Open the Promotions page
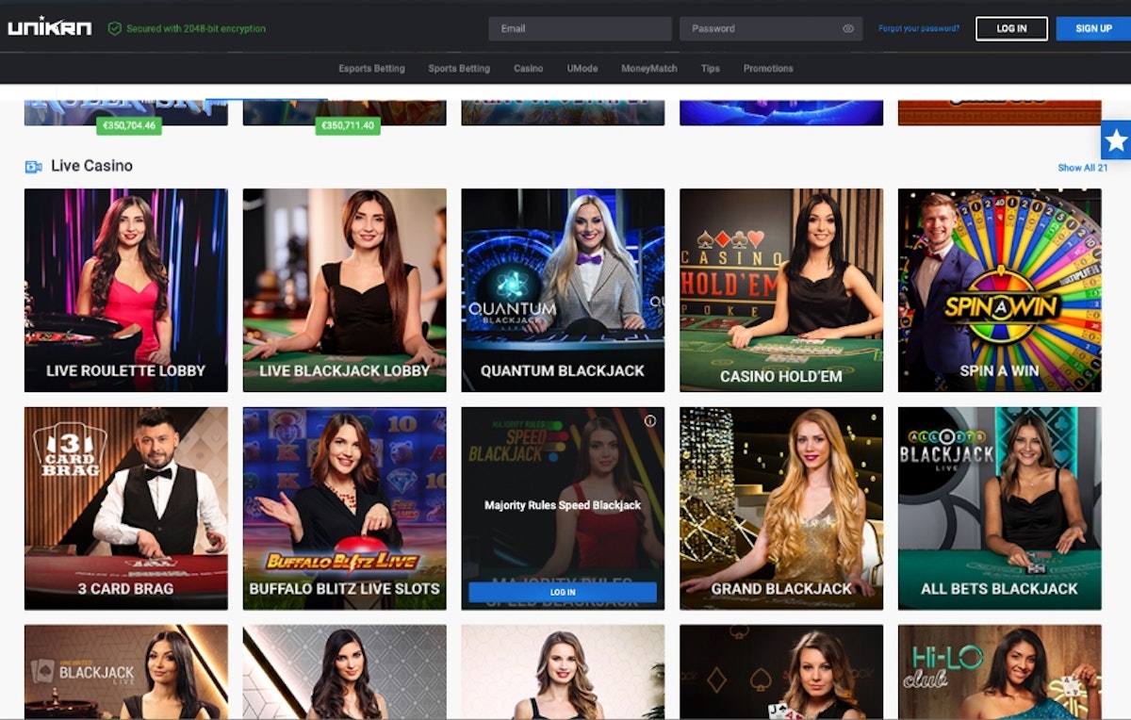This screenshot has width=1131, height=720. pyautogui.click(x=768, y=69)
